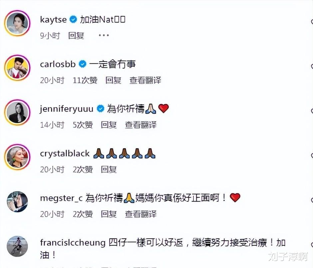313x268 pixels.
Task: Reply to kaytse's comment
Action: (76, 36)
